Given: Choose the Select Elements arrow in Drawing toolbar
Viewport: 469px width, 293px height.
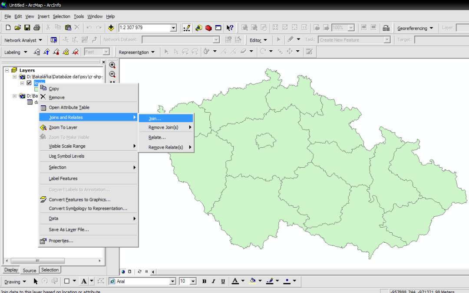Looking at the screenshot, I should tap(36, 281).
